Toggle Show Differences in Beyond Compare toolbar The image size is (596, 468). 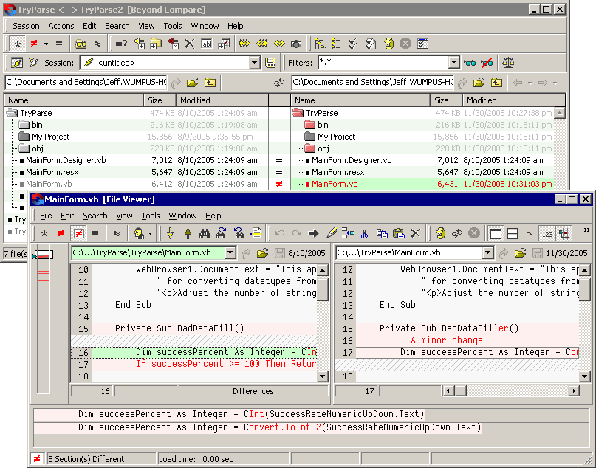click(34, 44)
